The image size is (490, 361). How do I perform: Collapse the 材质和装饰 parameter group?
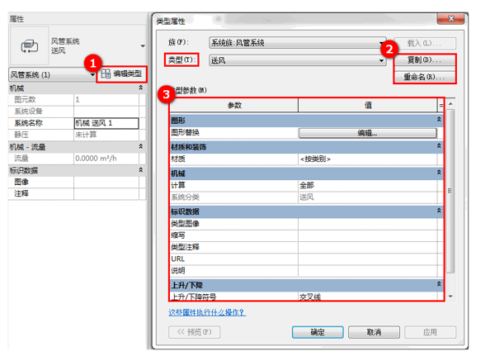coord(439,145)
